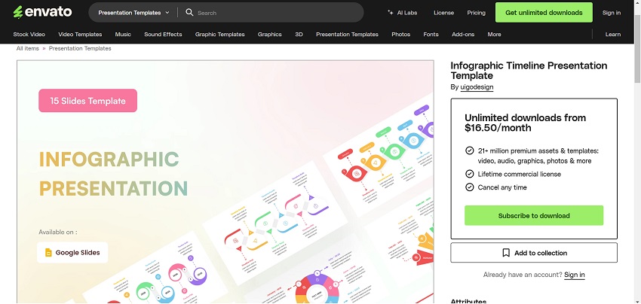
Task: Click Presentation Templates breadcrumb
Action: coord(80,48)
